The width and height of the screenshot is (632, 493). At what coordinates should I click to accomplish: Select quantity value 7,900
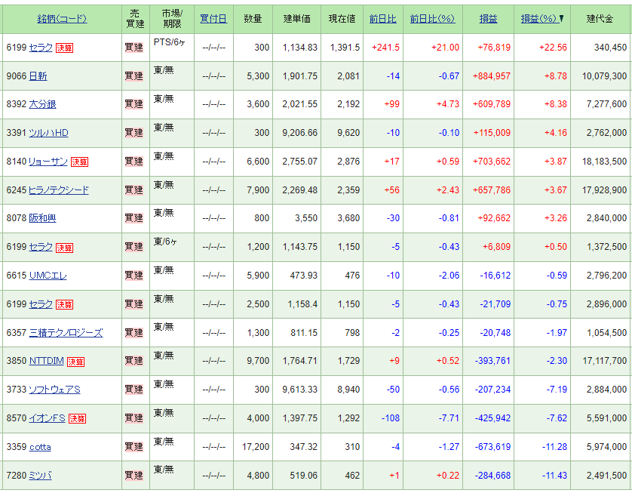pos(258,190)
